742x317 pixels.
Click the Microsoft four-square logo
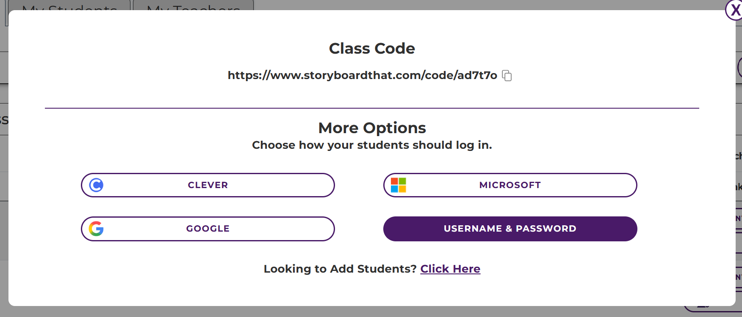(x=398, y=185)
